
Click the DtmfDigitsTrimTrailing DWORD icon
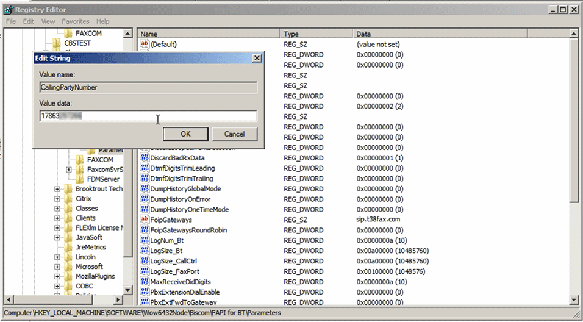(x=145, y=179)
